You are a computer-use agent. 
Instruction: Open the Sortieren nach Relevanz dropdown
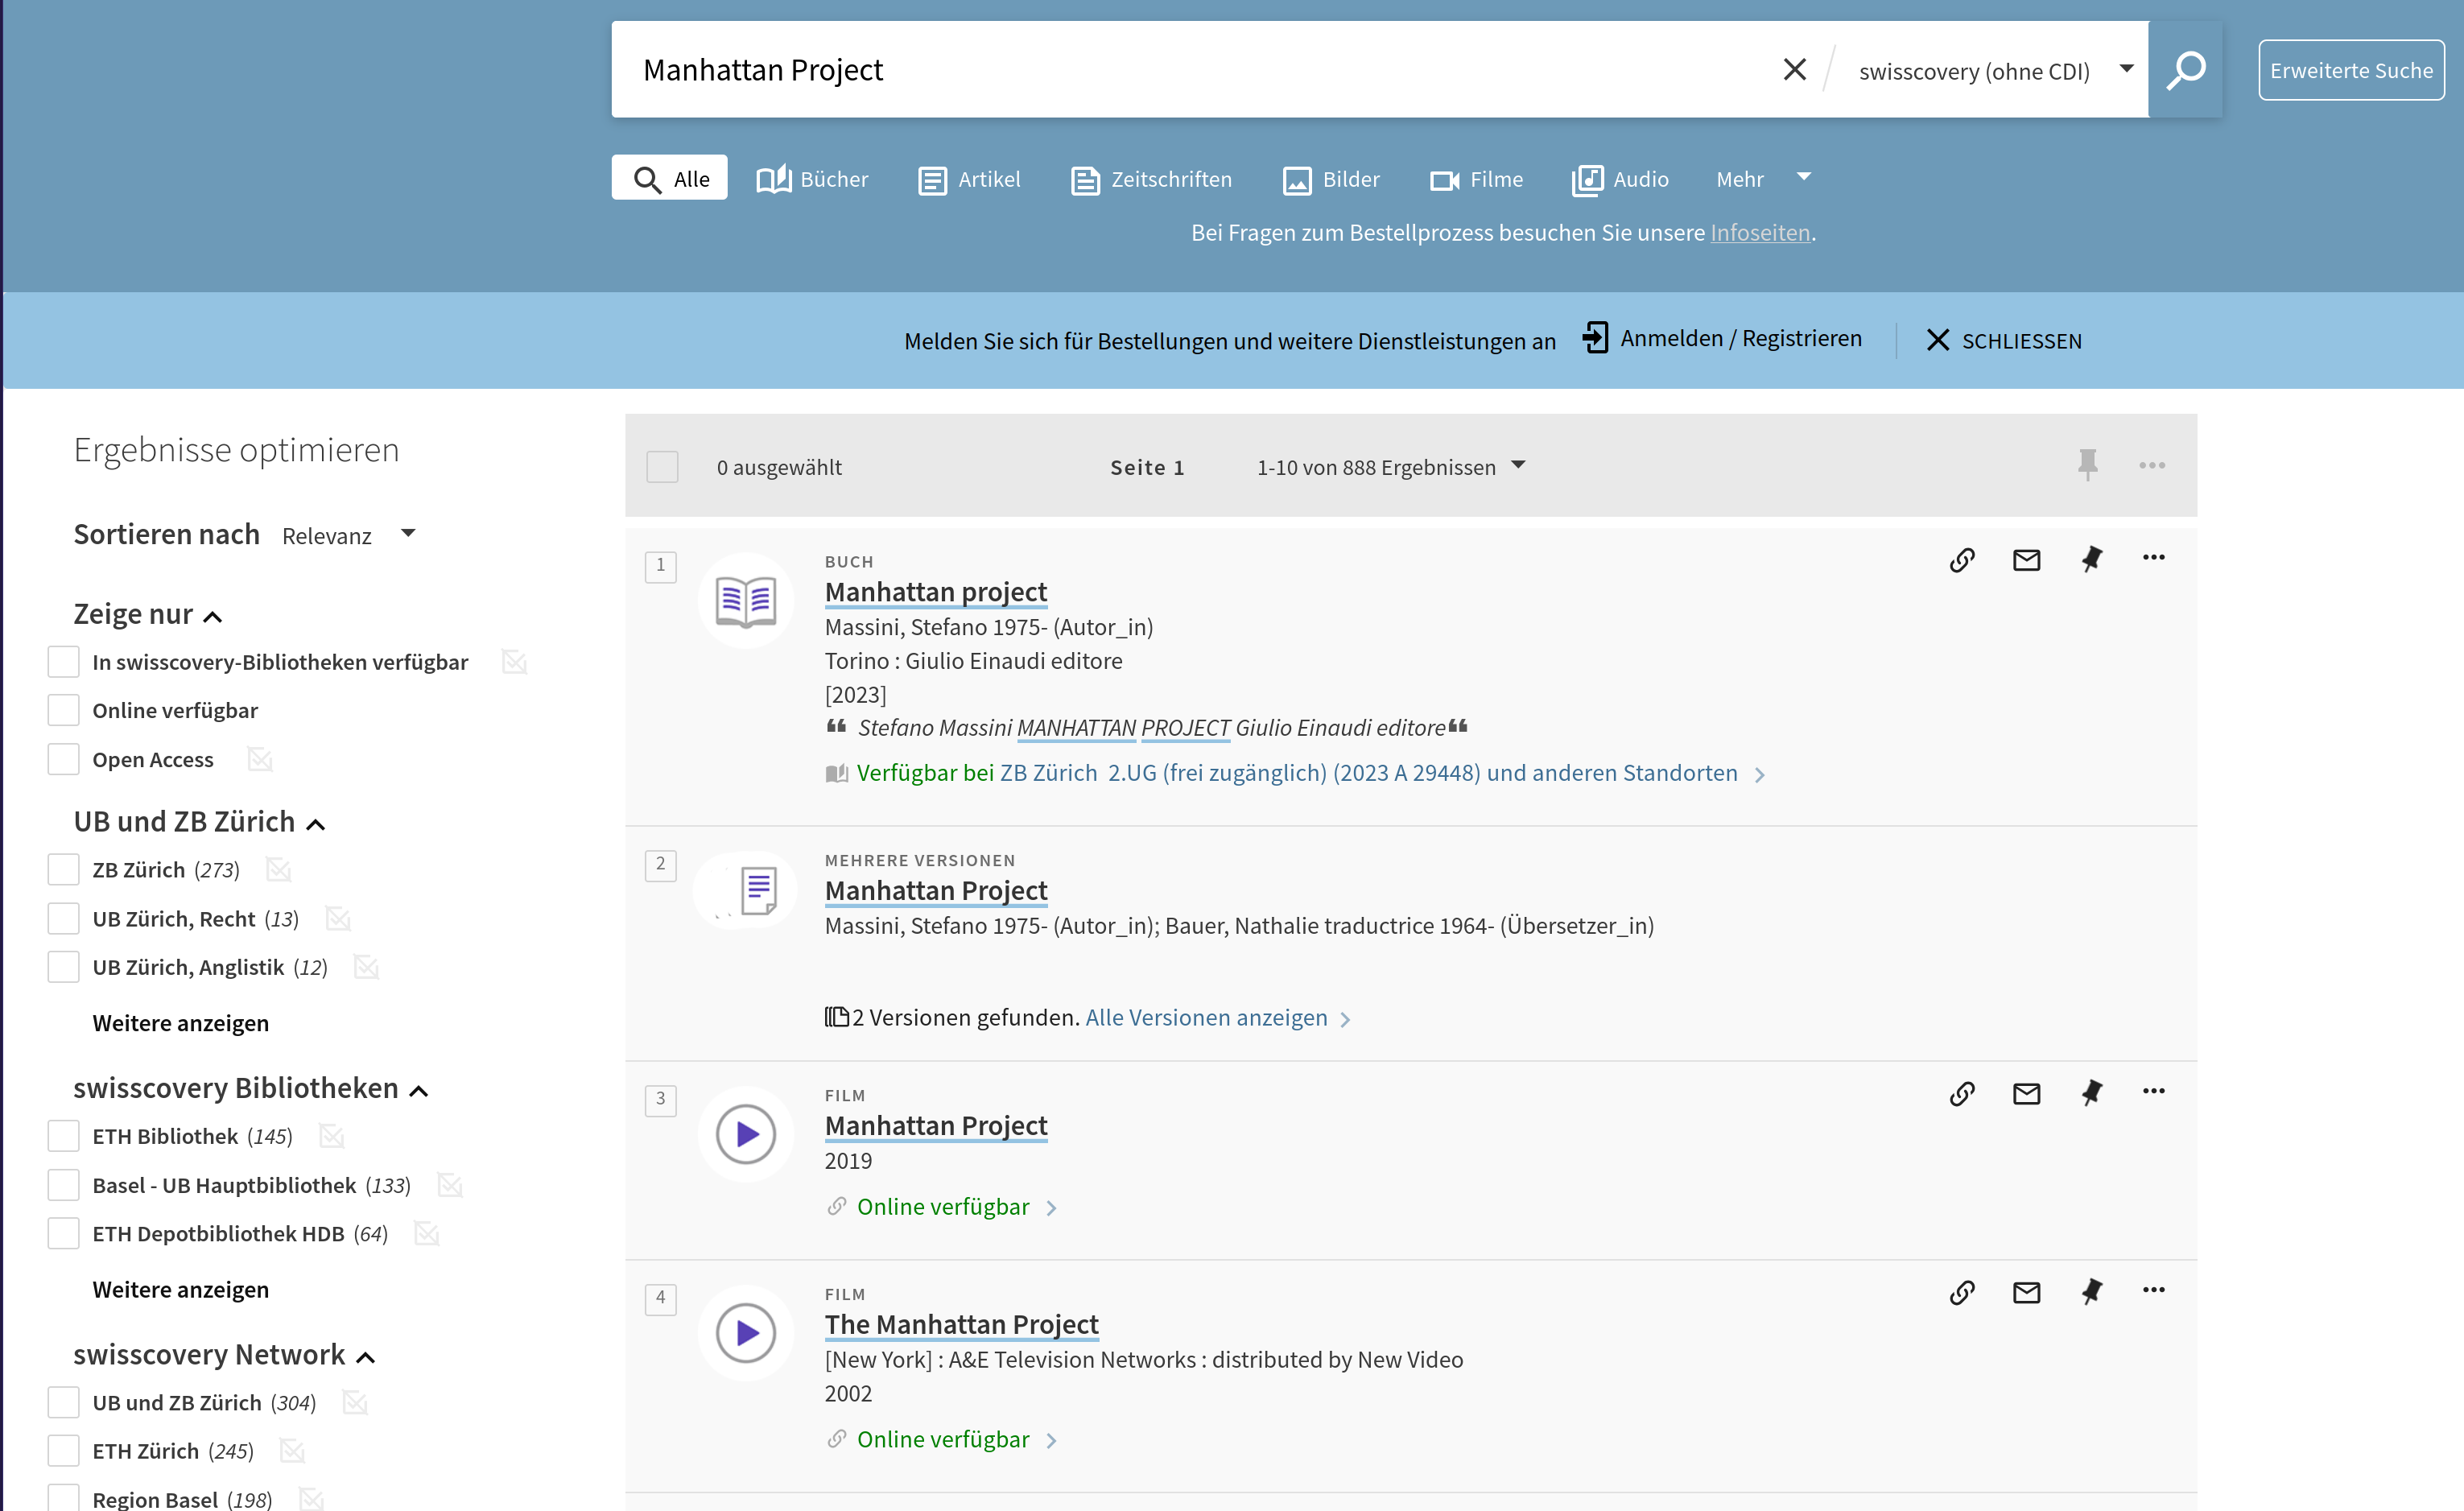[347, 535]
